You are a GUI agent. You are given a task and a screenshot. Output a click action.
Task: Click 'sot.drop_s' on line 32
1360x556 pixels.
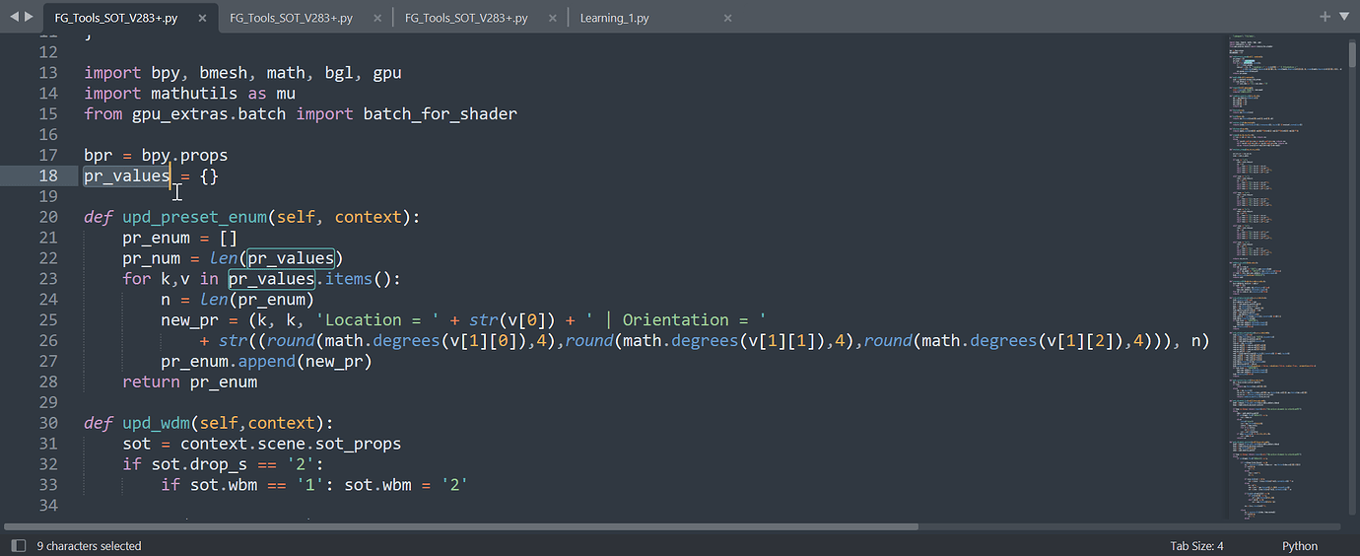point(199,464)
